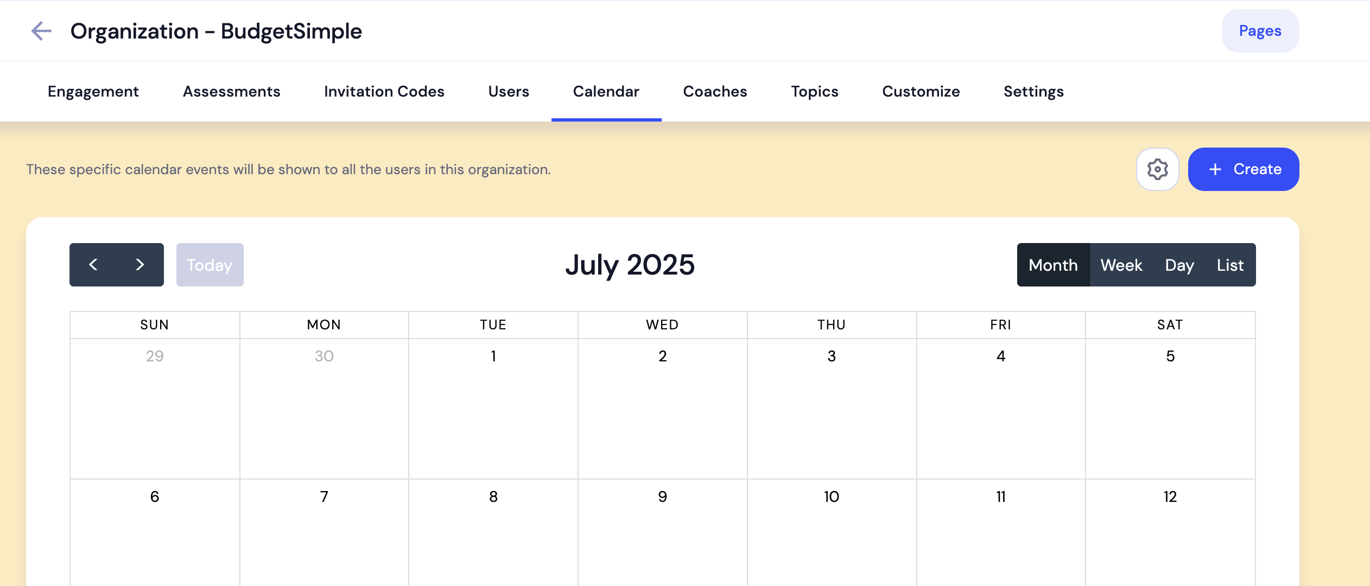Image resolution: width=1370 pixels, height=586 pixels.
Task: Navigate to the previous month with the left chevron
Action: pos(93,265)
